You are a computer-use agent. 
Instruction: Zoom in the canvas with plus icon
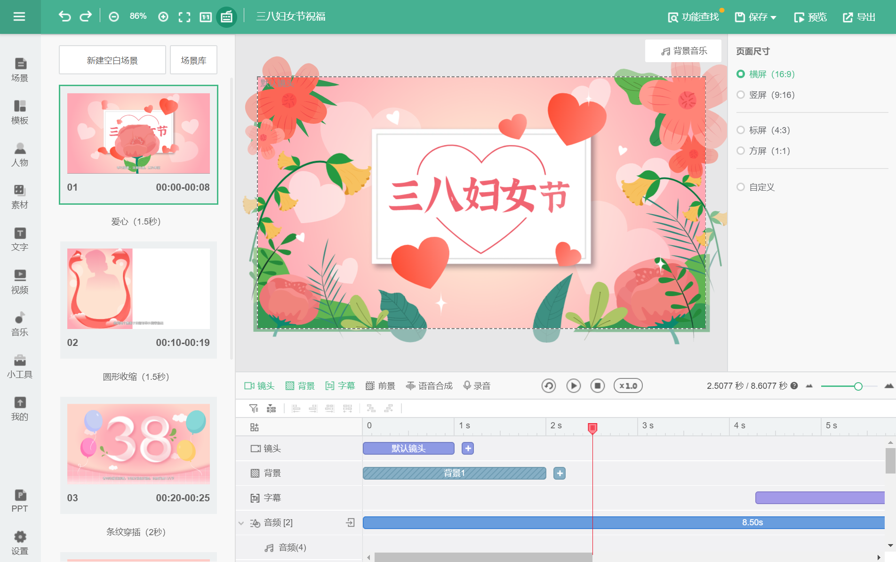coord(163,17)
